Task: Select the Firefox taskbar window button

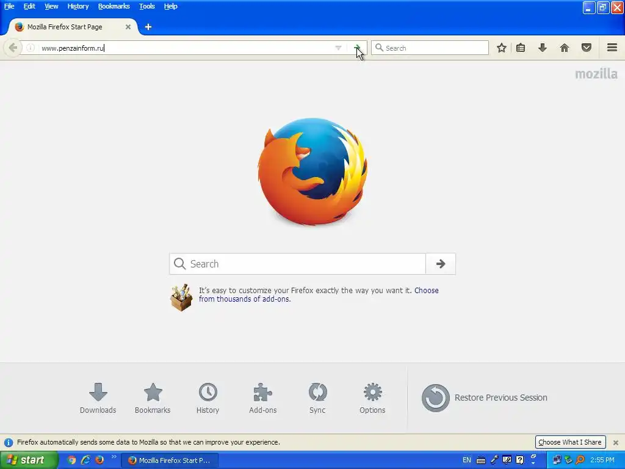Action: click(170, 460)
